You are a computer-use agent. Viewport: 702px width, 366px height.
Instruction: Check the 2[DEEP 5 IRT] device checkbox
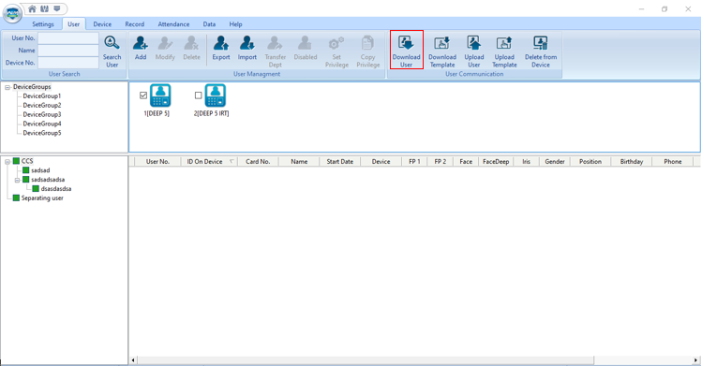(x=199, y=95)
